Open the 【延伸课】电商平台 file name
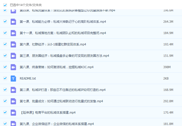The height and width of the screenshot is (126, 182). pyautogui.click(x=48, y=113)
